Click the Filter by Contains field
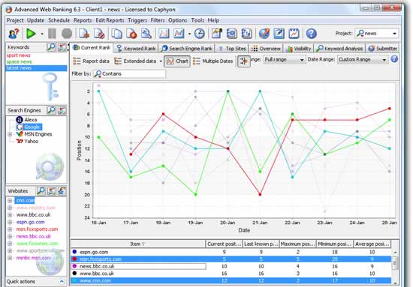The image size is (413, 287). click(129, 74)
